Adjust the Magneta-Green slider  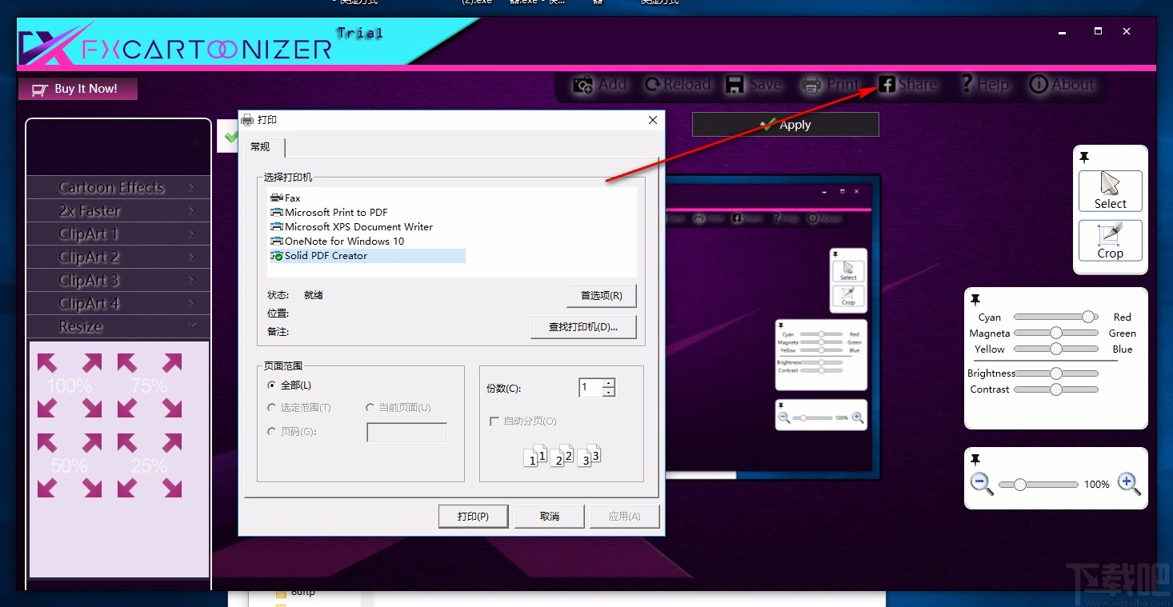1056,333
